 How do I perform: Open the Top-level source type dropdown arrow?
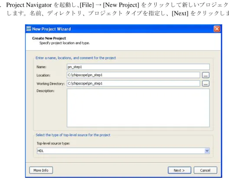click(x=207, y=151)
